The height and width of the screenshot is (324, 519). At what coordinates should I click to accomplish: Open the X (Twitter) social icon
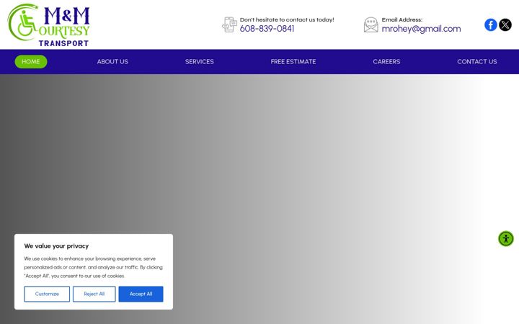click(x=505, y=24)
